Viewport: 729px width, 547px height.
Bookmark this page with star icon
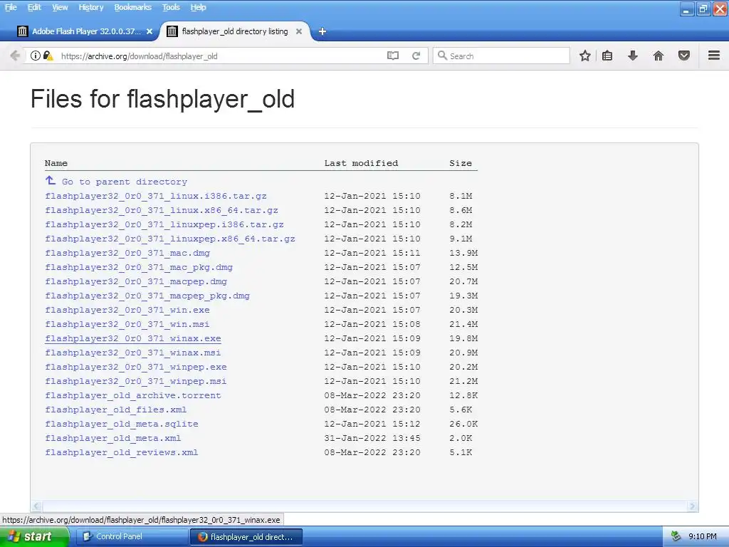click(585, 56)
